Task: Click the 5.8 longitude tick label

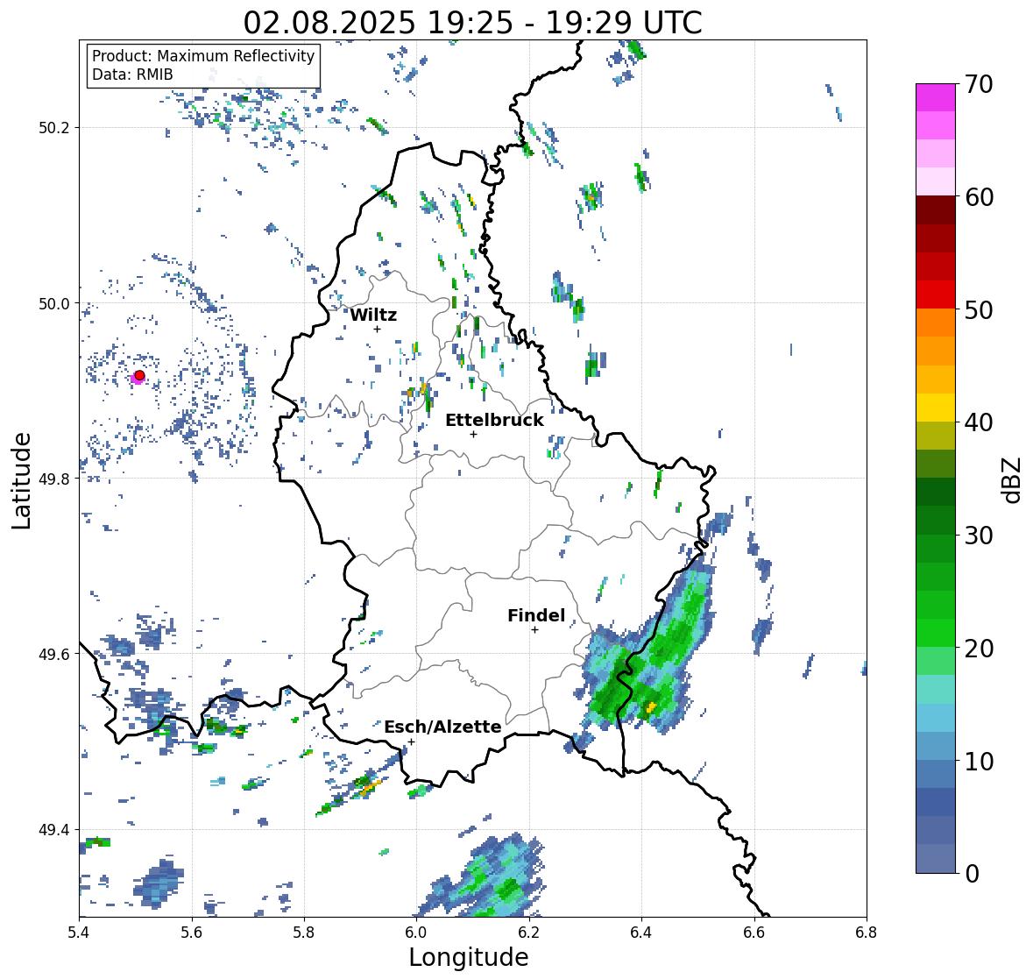Action: [x=304, y=933]
